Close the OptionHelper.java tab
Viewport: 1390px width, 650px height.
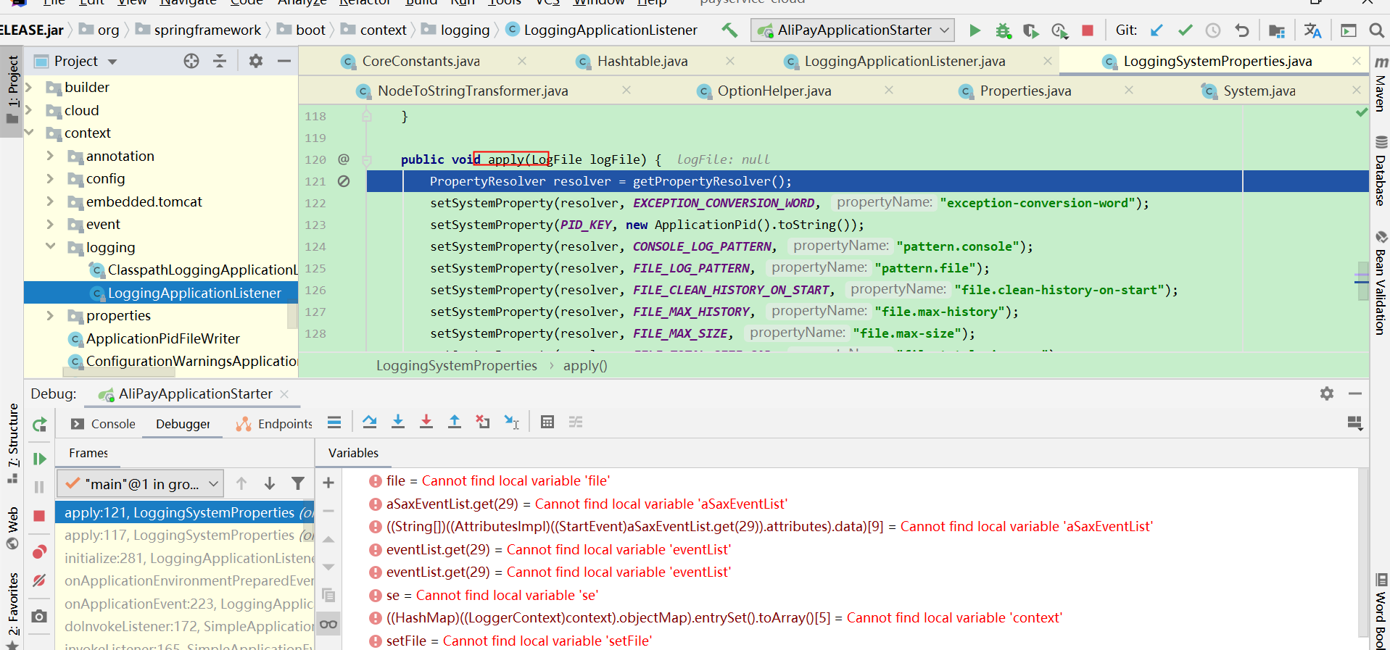pos(889,91)
